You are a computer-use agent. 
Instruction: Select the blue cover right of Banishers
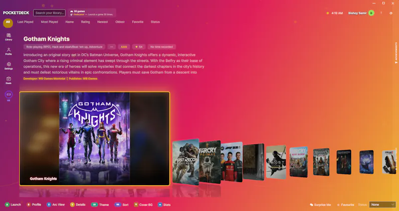[367, 162]
